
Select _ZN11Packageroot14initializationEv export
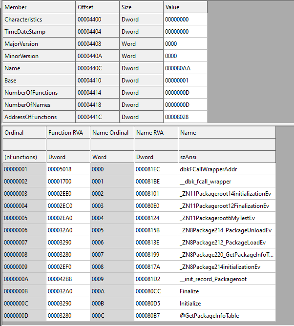227,194
